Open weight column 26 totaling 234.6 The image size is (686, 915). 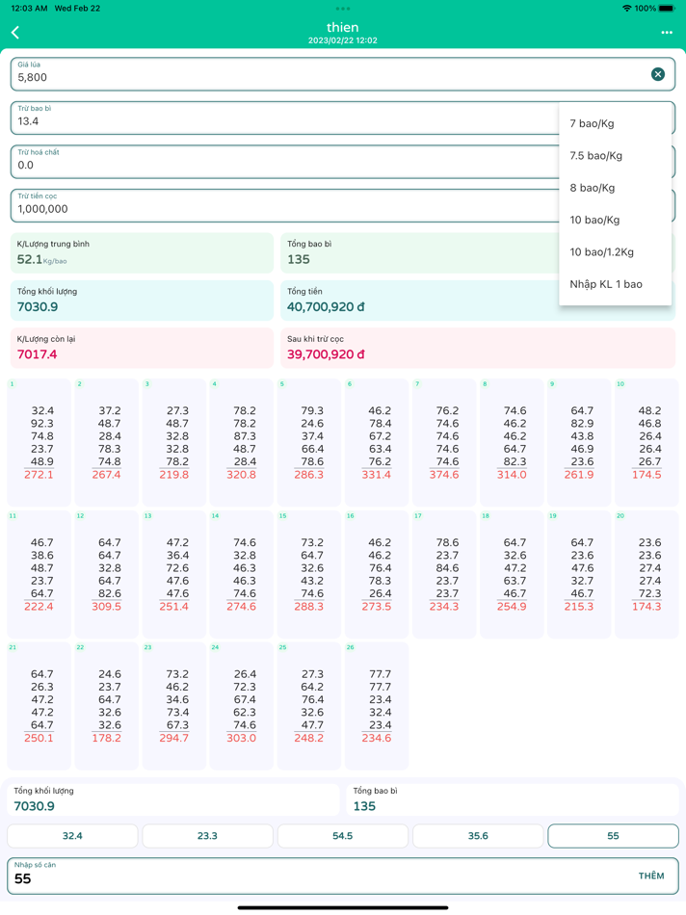click(377, 706)
